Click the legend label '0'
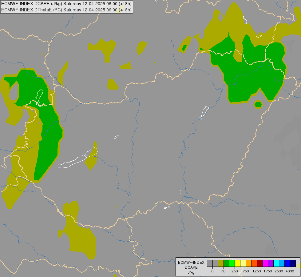The height and width of the screenshot is (277, 301). [x=212, y=271]
